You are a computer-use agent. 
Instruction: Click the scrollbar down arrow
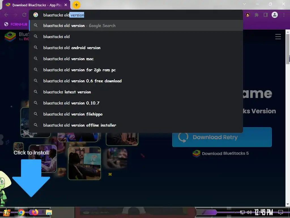click(x=288, y=204)
